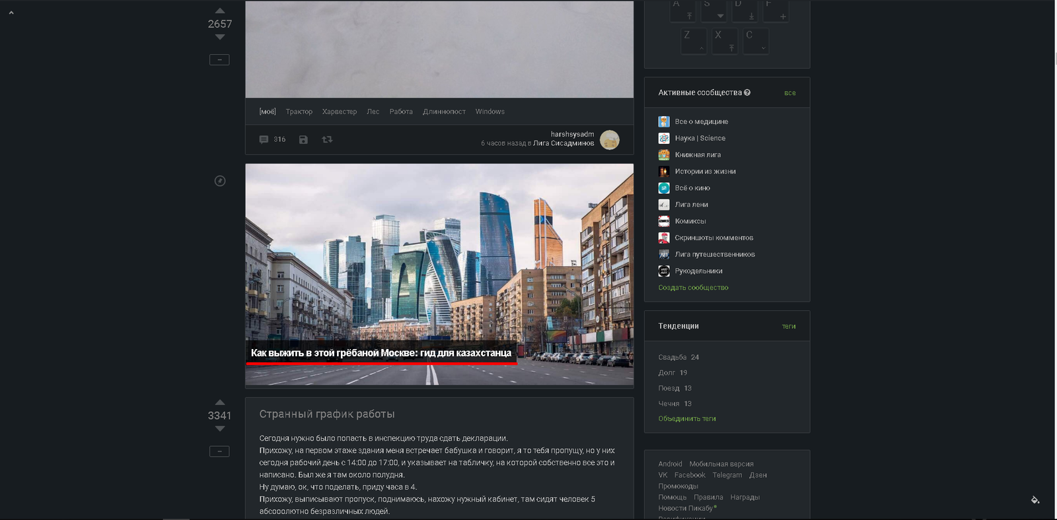The width and height of the screenshot is (1057, 520).
Task: Open the 'Книжная лига' community
Action: tap(698, 154)
